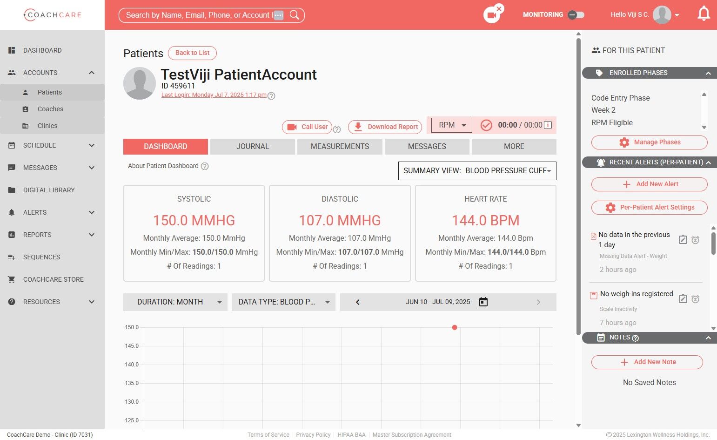Screen dimensions: 717x440
Task: Edit the 'No weigh-ins registered' alert
Action: tap(683, 299)
